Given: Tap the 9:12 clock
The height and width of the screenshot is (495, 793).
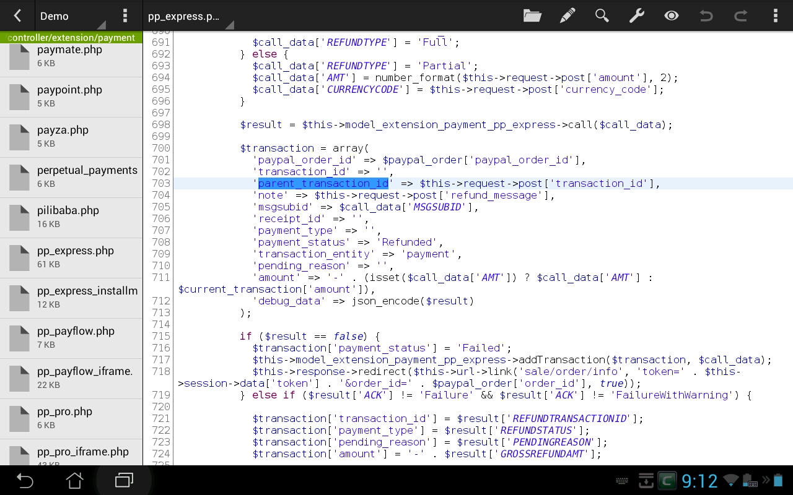Looking at the screenshot, I should (699, 481).
